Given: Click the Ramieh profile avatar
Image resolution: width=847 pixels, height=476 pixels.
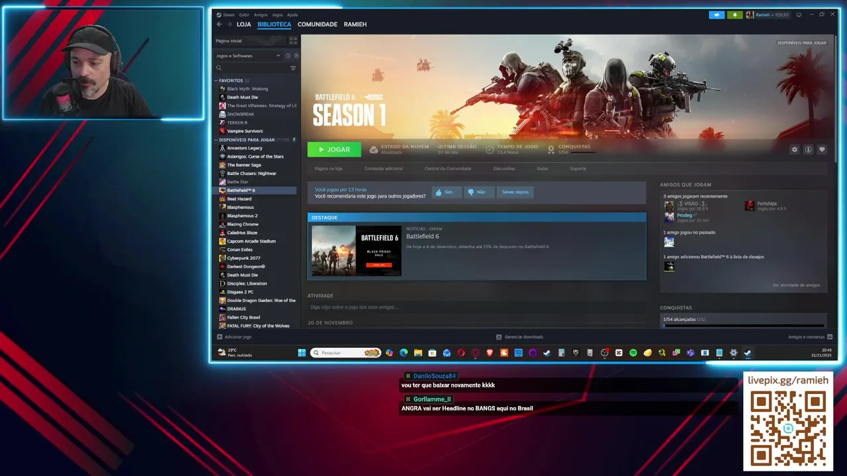Looking at the screenshot, I should coord(750,15).
